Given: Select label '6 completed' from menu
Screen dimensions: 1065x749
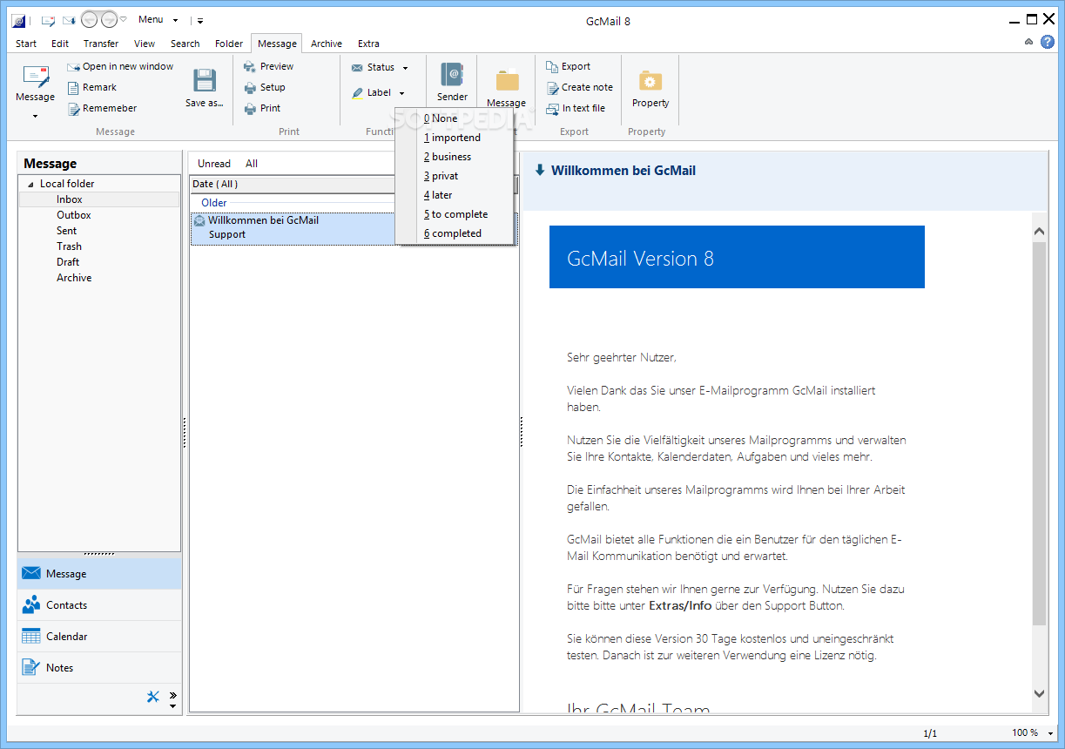Looking at the screenshot, I should pyautogui.click(x=454, y=233).
